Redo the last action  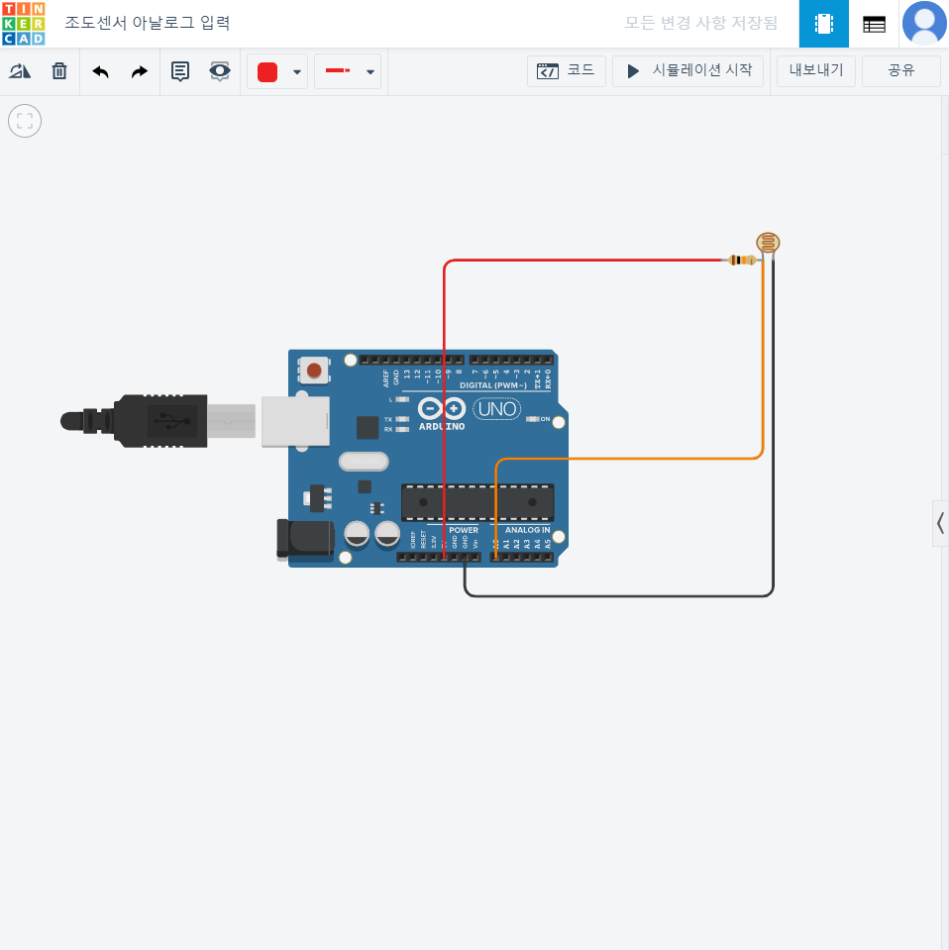(140, 71)
